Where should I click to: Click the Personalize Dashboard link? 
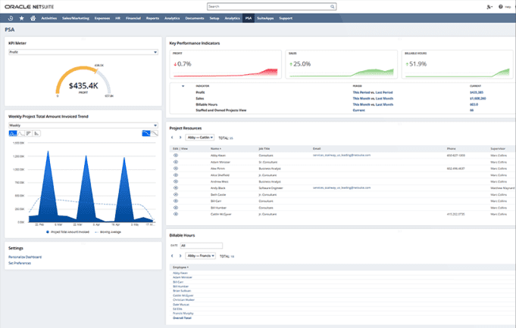tap(26, 258)
